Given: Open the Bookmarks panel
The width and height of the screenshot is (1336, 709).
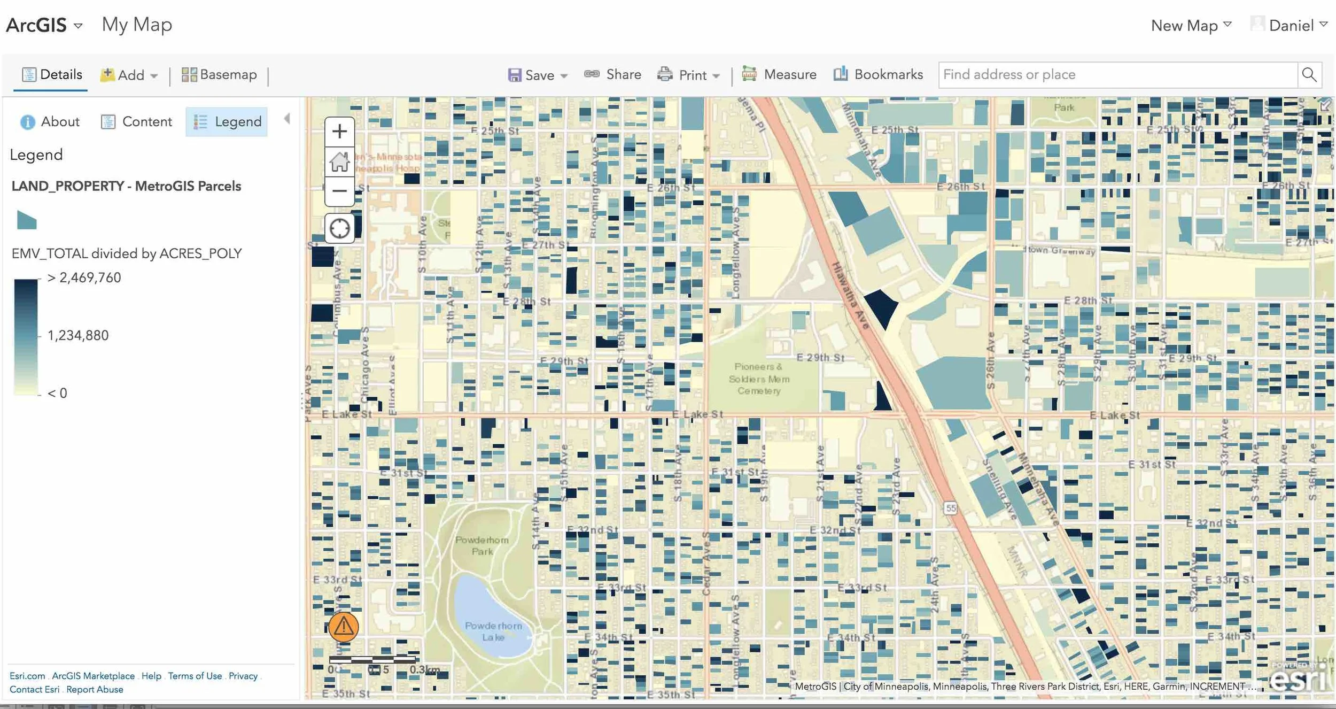Looking at the screenshot, I should [878, 75].
